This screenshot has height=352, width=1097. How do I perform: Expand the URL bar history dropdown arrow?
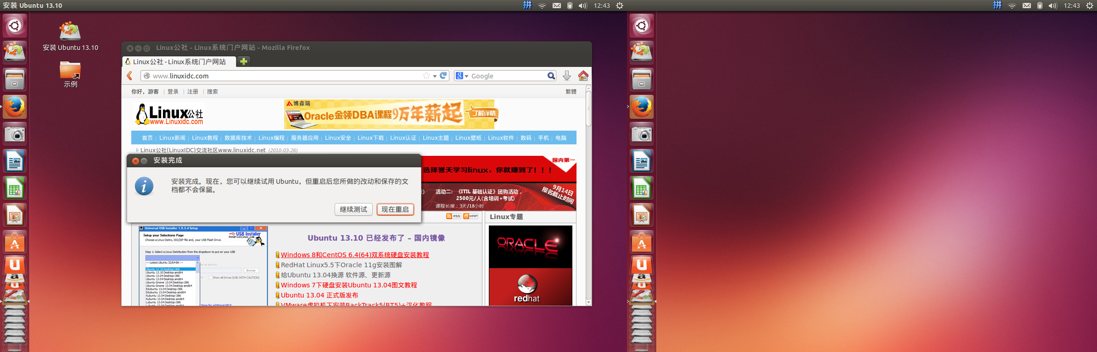click(x=435, y=76)
